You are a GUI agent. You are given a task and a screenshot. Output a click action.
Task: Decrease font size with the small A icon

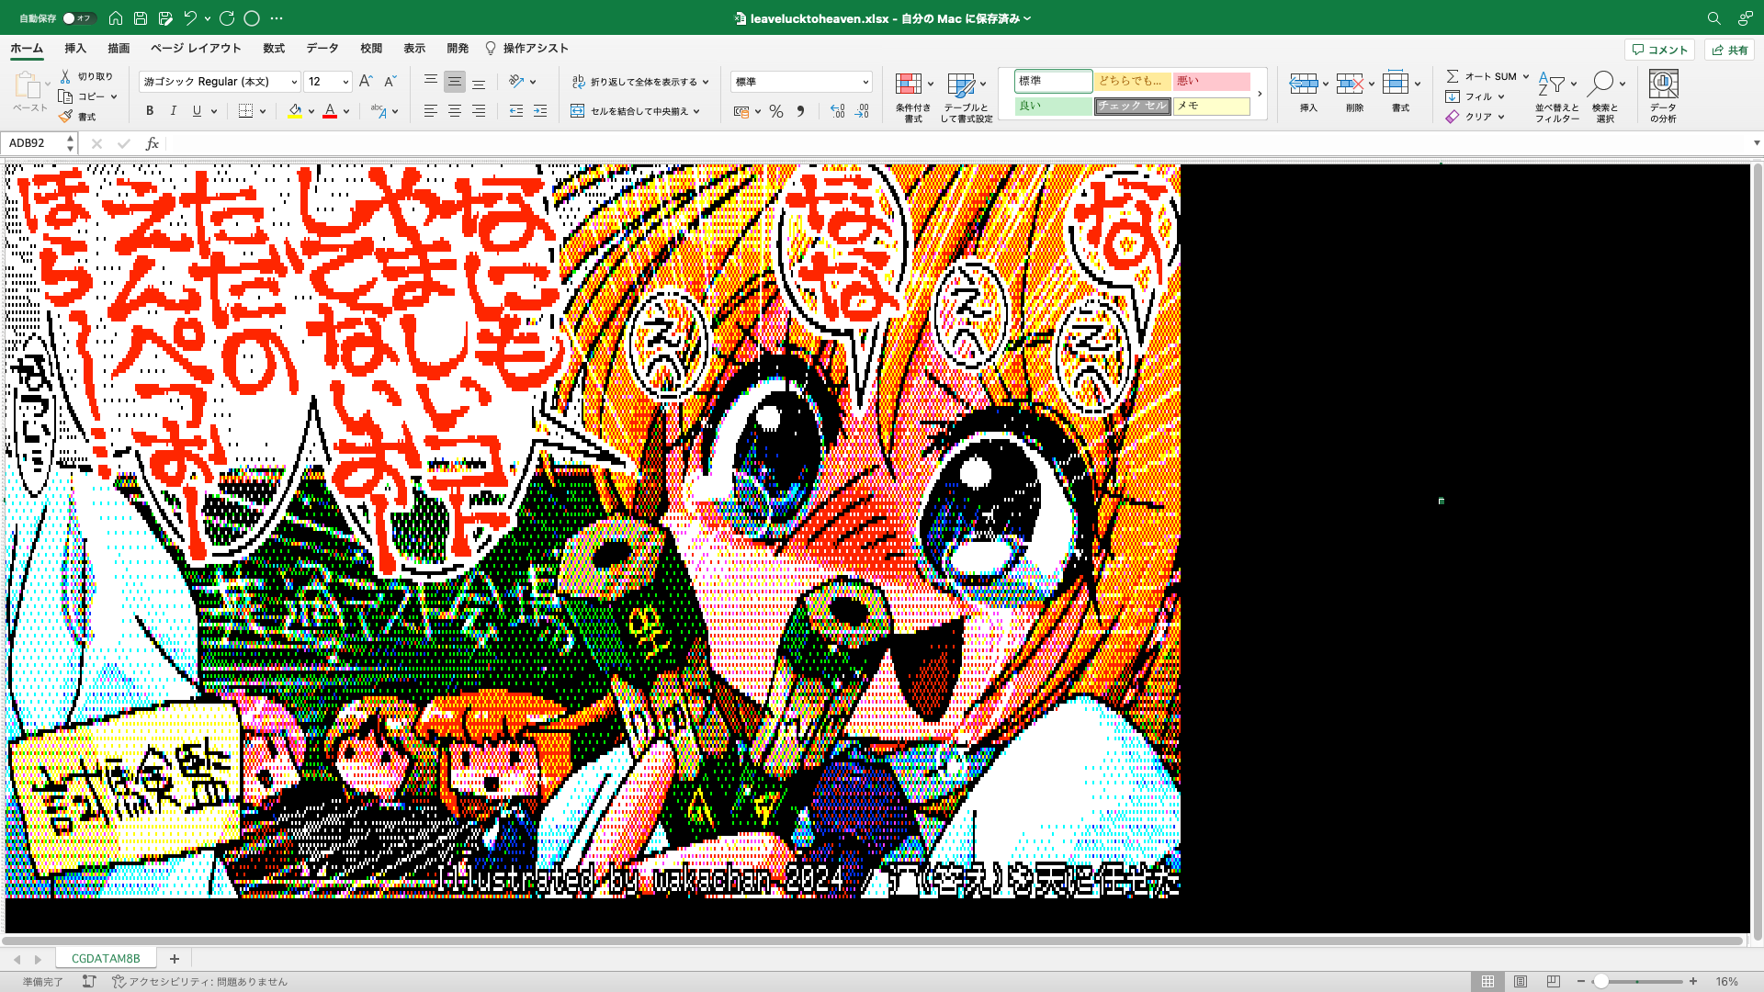pyautogui.click(x=390, y=82)
